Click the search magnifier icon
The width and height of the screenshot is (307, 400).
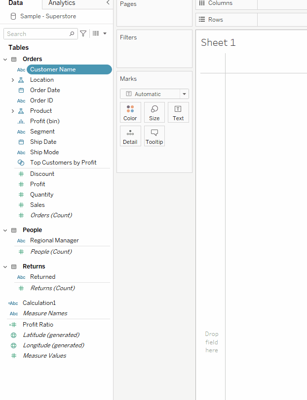point(72,34)
